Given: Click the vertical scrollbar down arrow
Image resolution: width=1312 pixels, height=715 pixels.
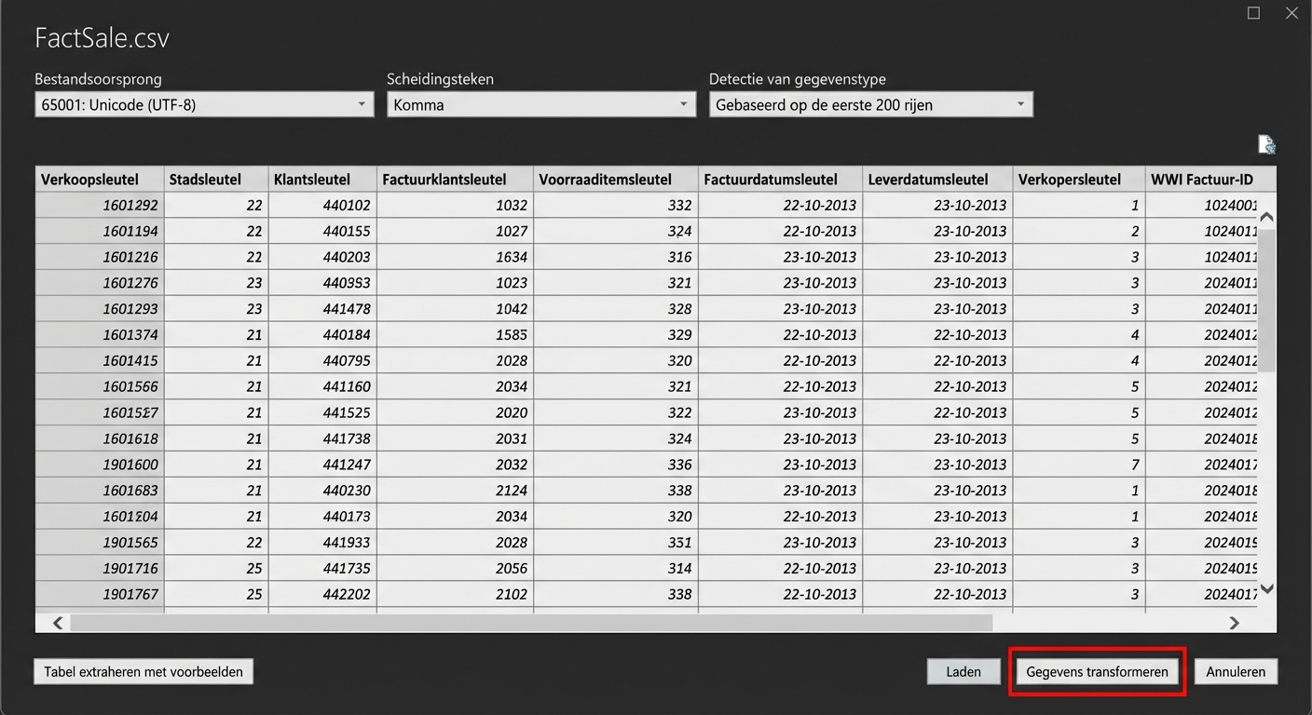Looking at the screenshot, I should [x=1266, y=588].
